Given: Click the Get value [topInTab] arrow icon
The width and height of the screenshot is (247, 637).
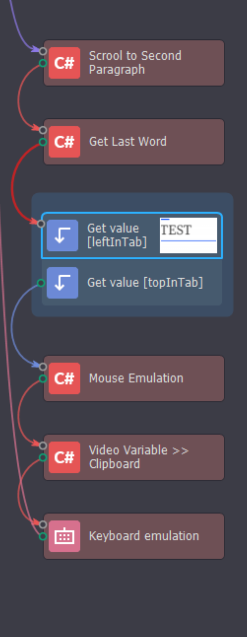Looking at the screenshot, I should point(62,283).
